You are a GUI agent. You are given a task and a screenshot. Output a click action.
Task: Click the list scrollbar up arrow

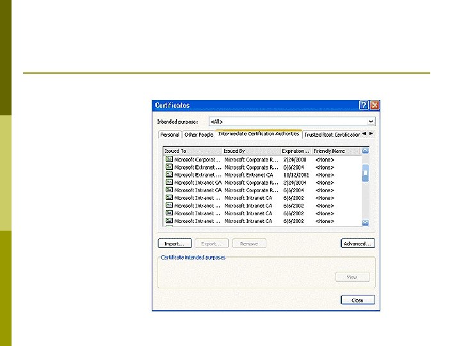tap(365, 151)
